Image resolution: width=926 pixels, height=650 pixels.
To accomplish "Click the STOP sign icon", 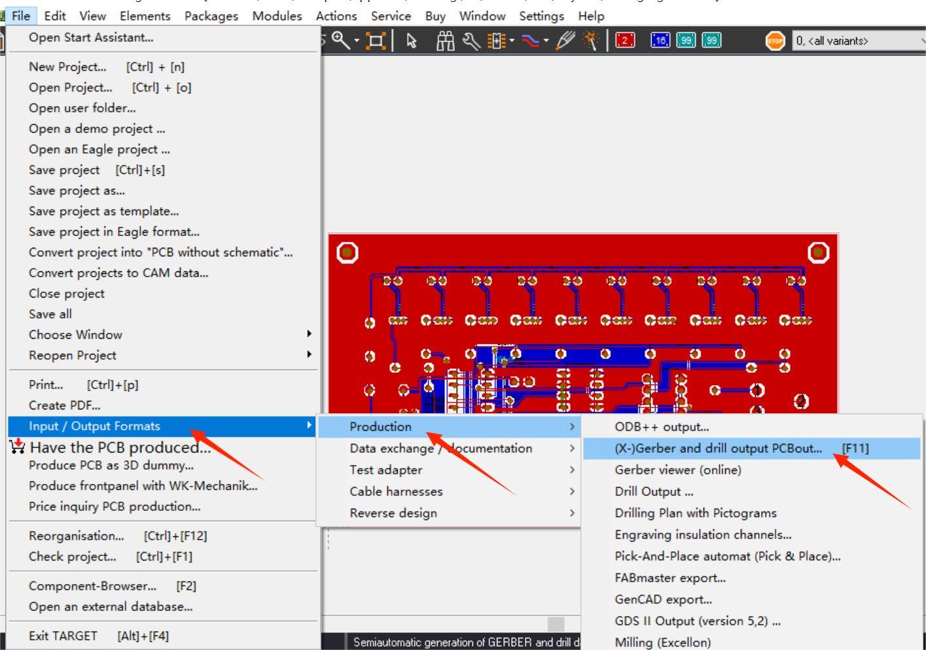I will [775, 41].
